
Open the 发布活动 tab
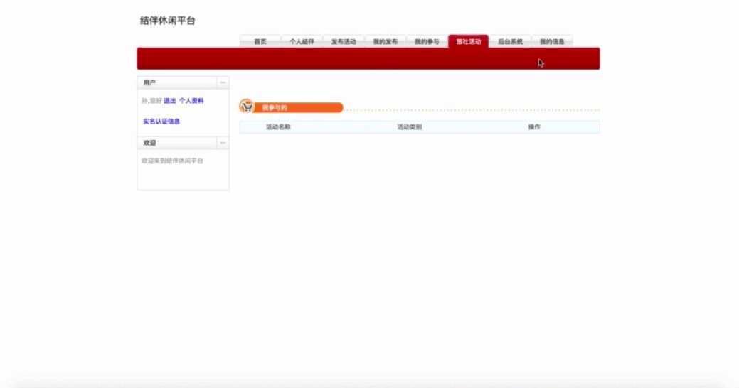click(344, 41)
